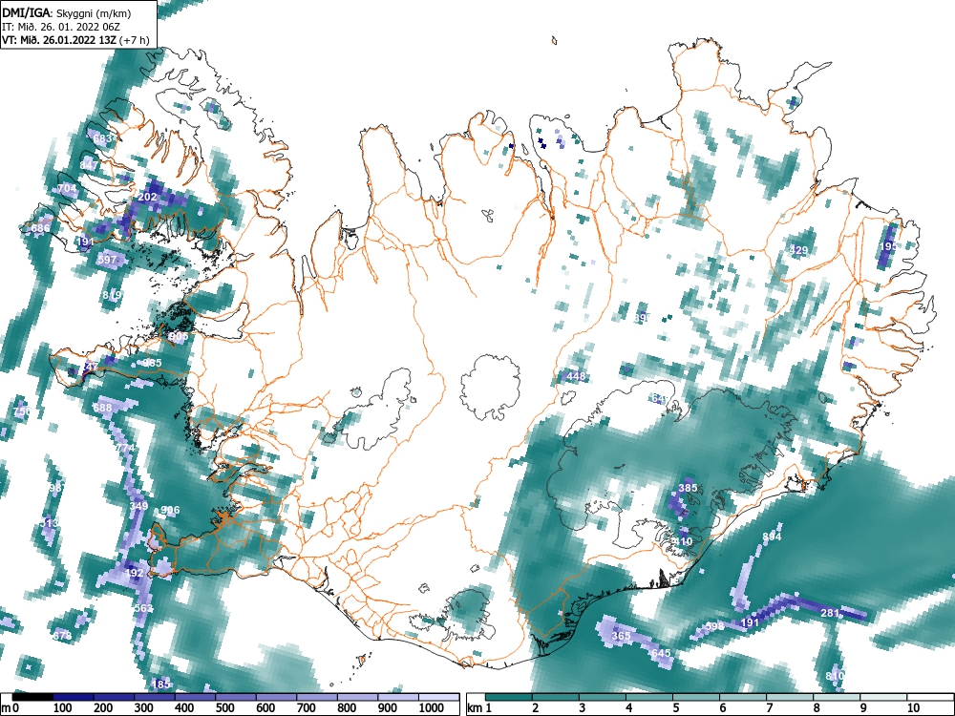Viewport: 955px width, 716px height.
Task: Click the black 0–100 m legend swatch
Action: pyautogui.click(x=32, y=697)
